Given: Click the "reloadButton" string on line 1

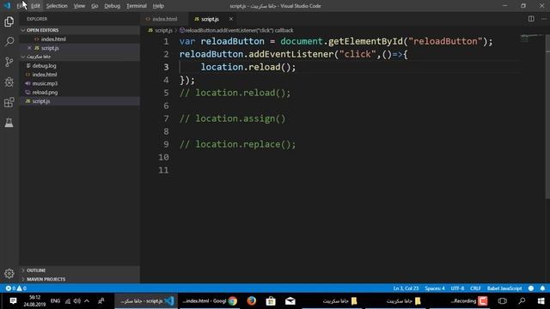Looking at the screenshot, I should coord(445,41).
